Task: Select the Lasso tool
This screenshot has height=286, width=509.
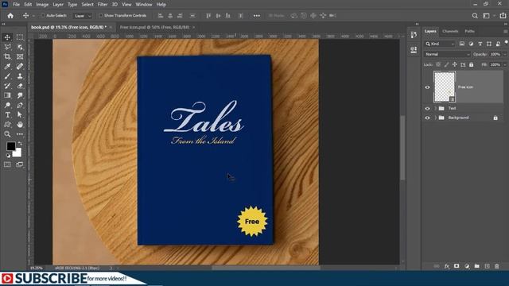Action: (7, 47)
